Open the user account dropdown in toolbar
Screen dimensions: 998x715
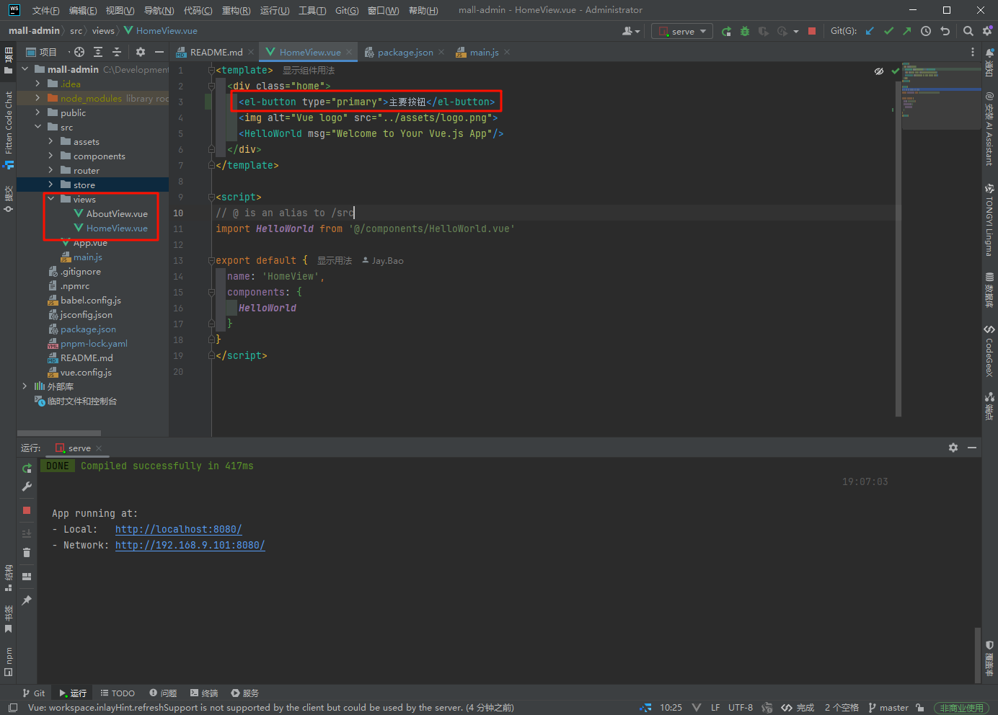point(631,31)
